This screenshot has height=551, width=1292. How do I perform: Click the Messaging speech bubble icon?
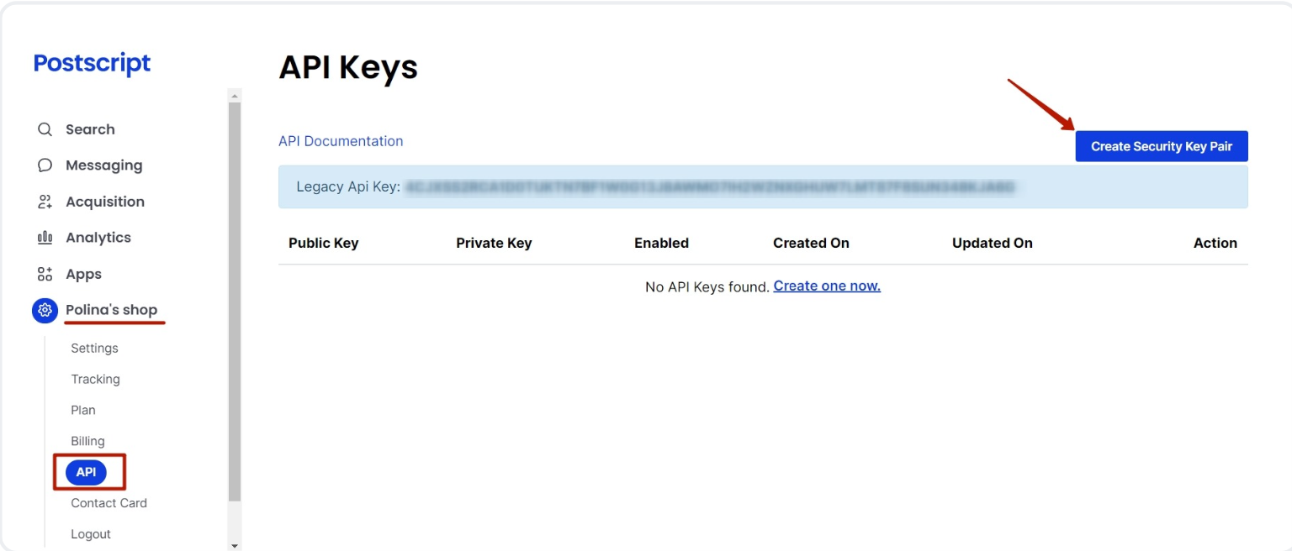pos(45,165)
